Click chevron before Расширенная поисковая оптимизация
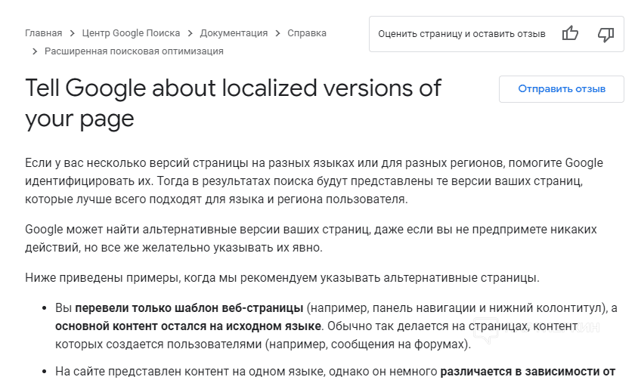638x383 pixels. 35,51
